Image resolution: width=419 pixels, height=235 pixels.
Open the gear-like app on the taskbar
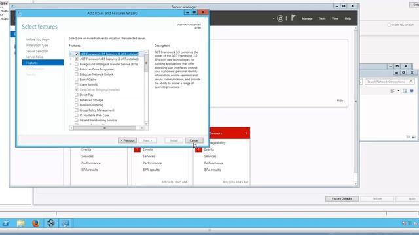(x=51, y=223)
